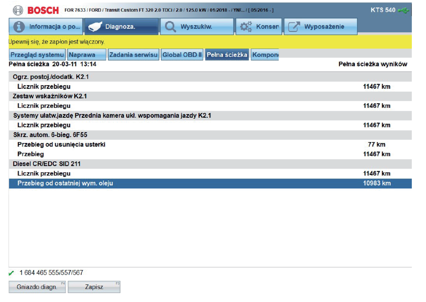Screen dimensions: 426x302
Task: Click the green USB connection icon
Action: point(404,10)
